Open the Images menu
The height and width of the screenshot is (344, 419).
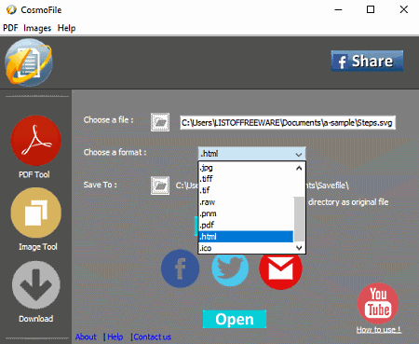(37, 28)
